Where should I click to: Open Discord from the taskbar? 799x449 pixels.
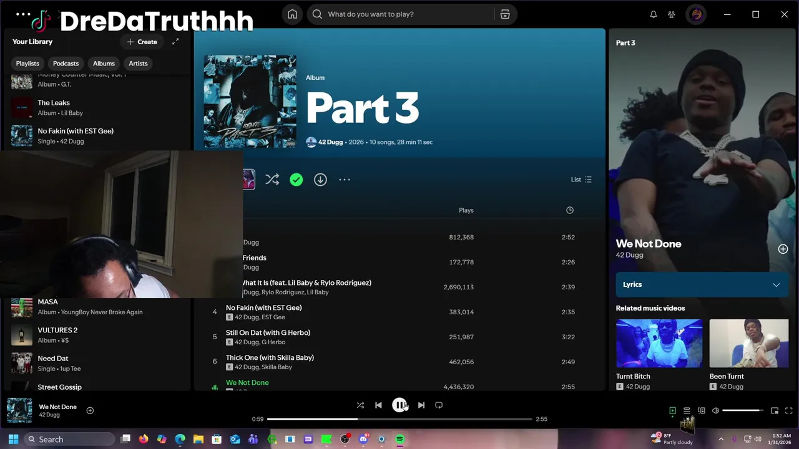coord(363,439)
